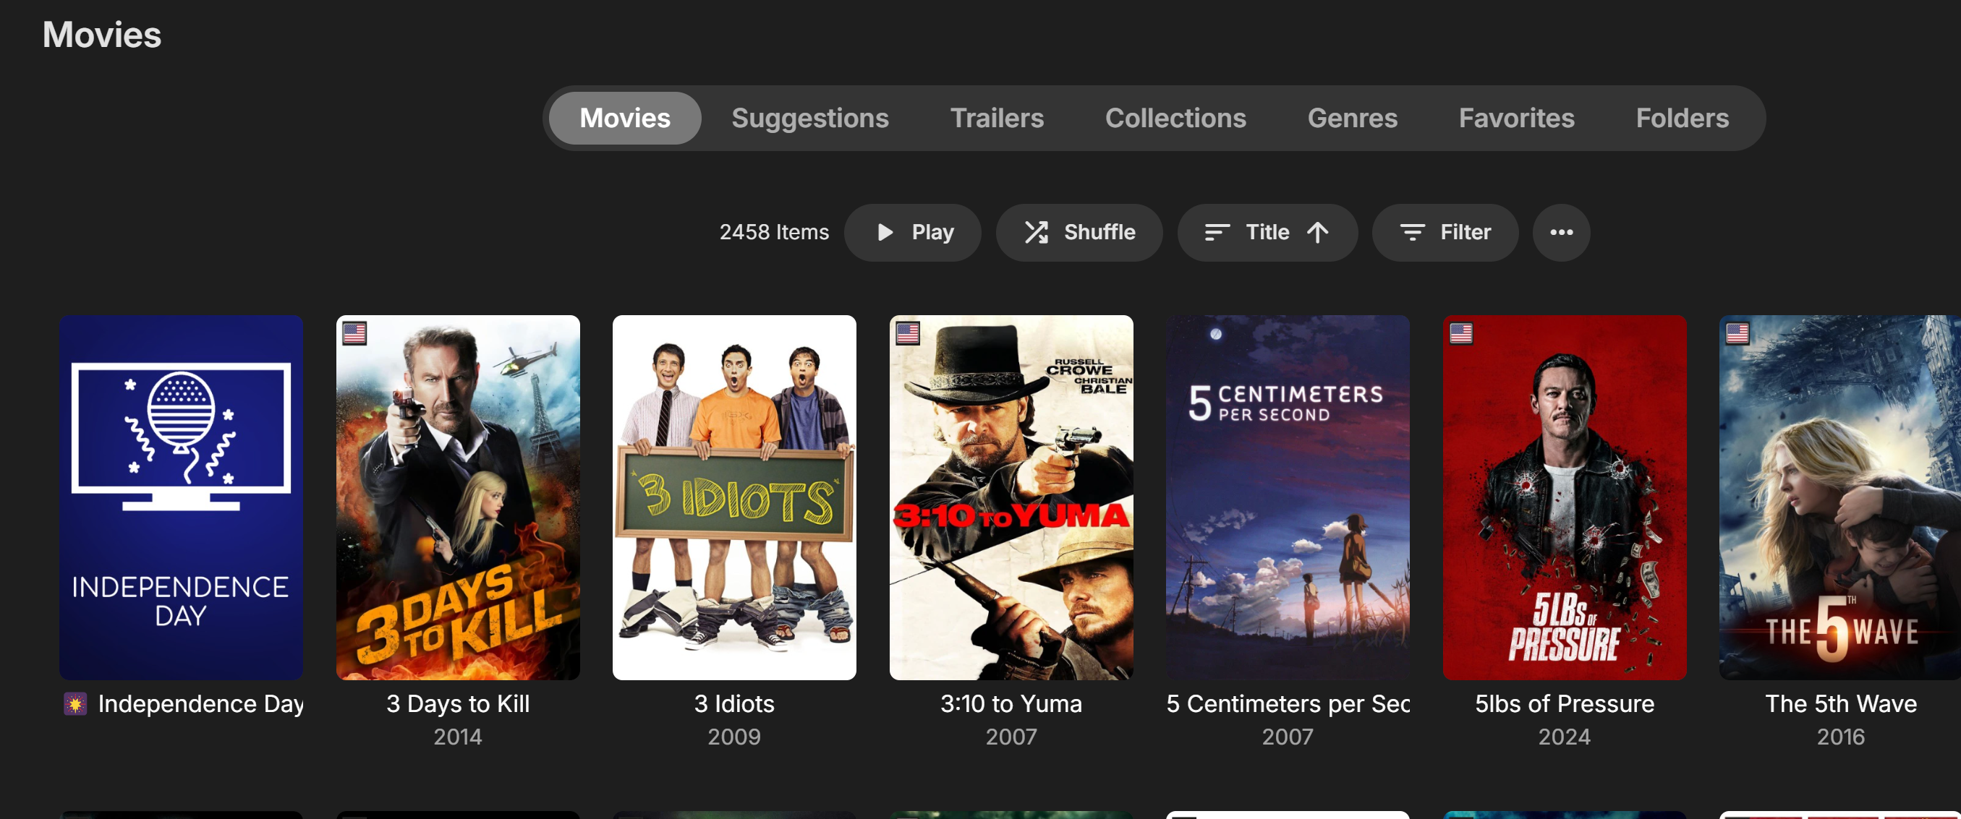Open the 5 Centimeters per Second poster
The width and height of the screenshot is (1961, 819).
coord(1288,497)
